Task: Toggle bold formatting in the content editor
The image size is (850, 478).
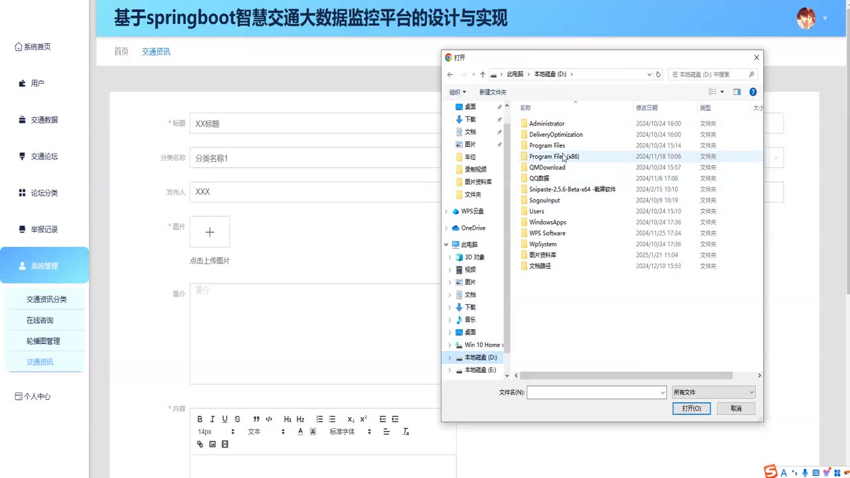Action: [x=200, y=419]
